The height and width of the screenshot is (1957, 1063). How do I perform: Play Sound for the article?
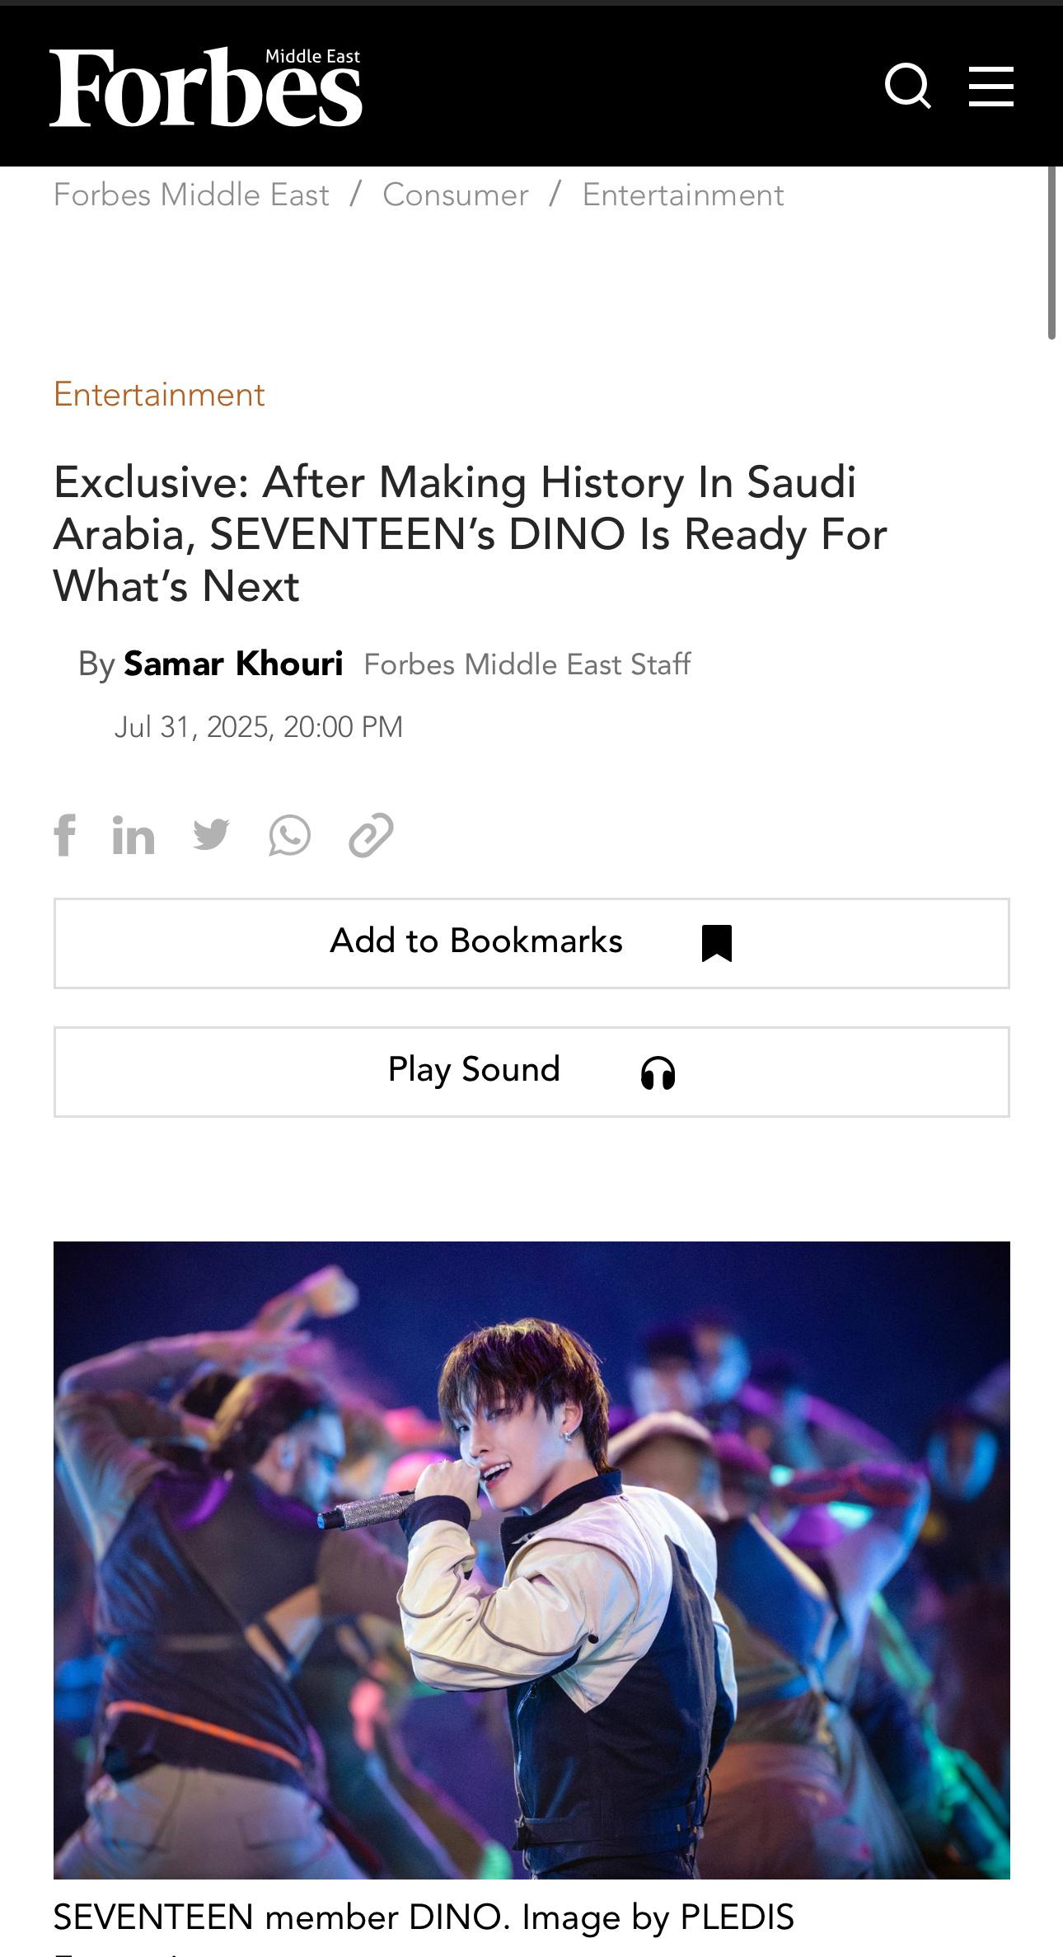tap(531, 1072)
